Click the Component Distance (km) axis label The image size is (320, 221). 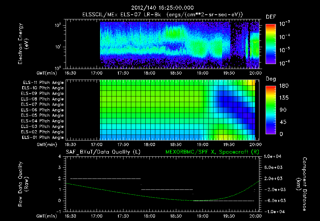(302, 184)
